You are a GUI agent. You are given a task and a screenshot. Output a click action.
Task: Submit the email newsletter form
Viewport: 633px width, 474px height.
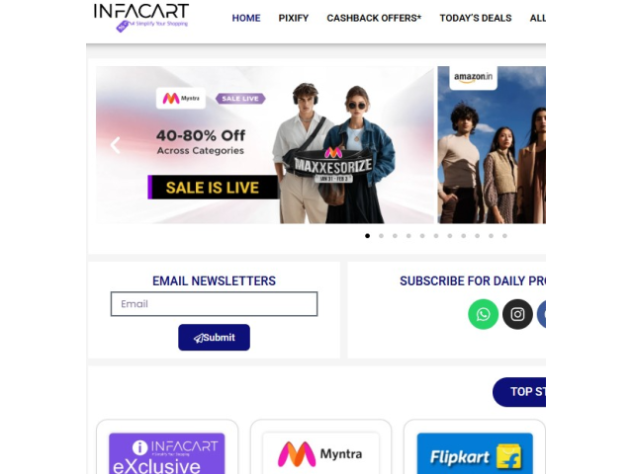214,338
